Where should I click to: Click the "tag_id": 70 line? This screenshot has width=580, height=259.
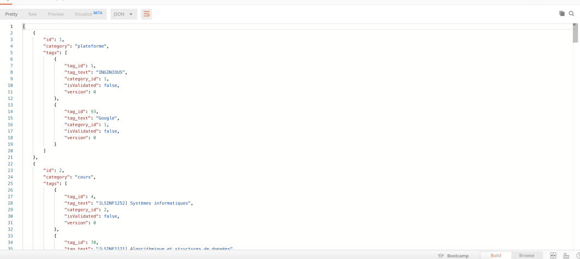pyautogui.click(x=81, y=243)
